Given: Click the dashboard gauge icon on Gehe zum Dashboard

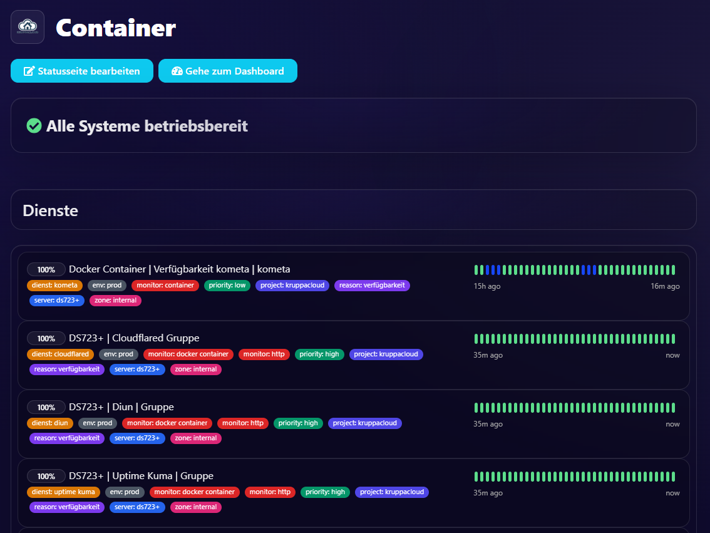Looking at the screenshot, I should click(x=177, y=71).
